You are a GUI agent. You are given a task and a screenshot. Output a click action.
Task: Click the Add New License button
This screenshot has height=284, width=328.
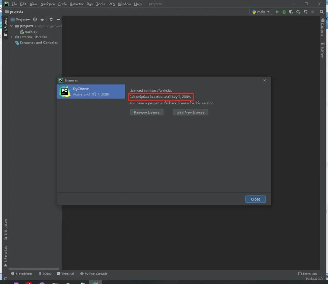point(190,112)
